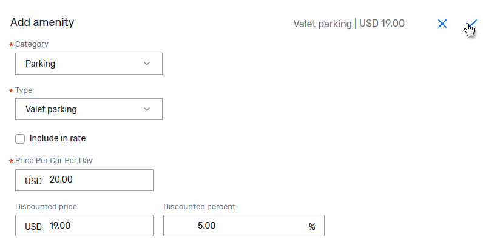Image resolution: width=483 pixels, height=248 pixels.
Task: Click the Include in rate label text
Action: (x=58, y=138)
